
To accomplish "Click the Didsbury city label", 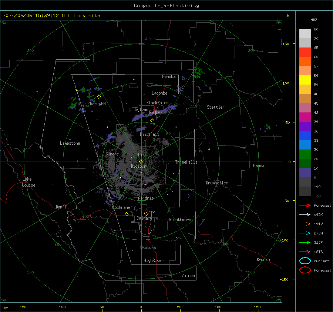I will coord(139,166).
